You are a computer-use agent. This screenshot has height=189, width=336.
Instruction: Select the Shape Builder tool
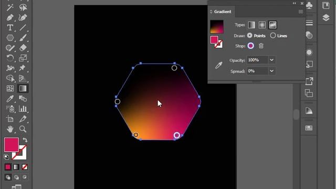point(10,78)
